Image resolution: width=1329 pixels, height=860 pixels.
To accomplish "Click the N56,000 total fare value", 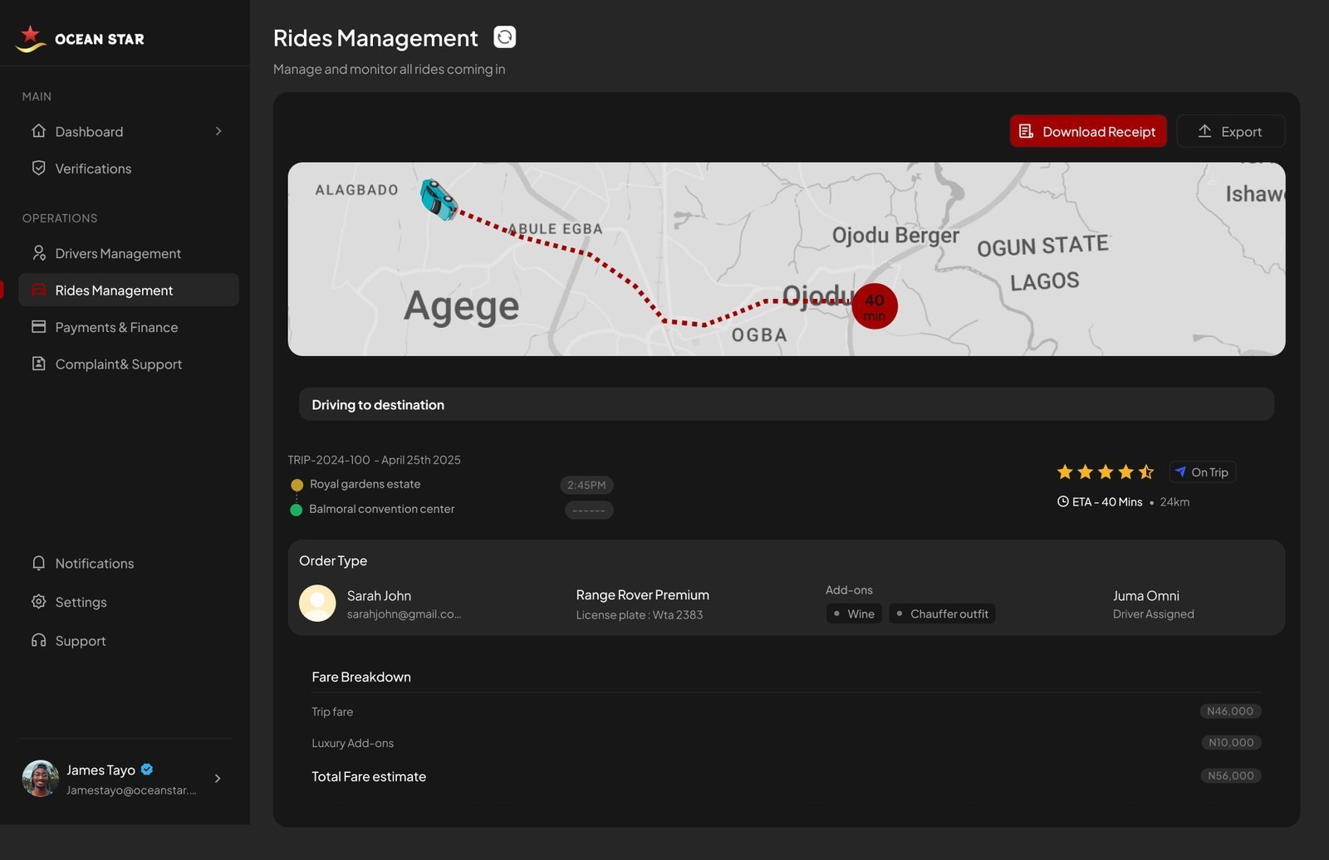I will (x=1231, y=775).
